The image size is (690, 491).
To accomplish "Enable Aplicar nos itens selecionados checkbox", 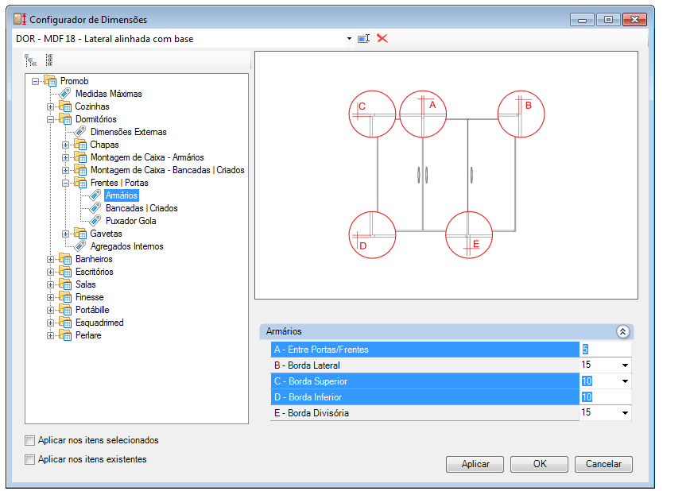I will coord(30,441).
